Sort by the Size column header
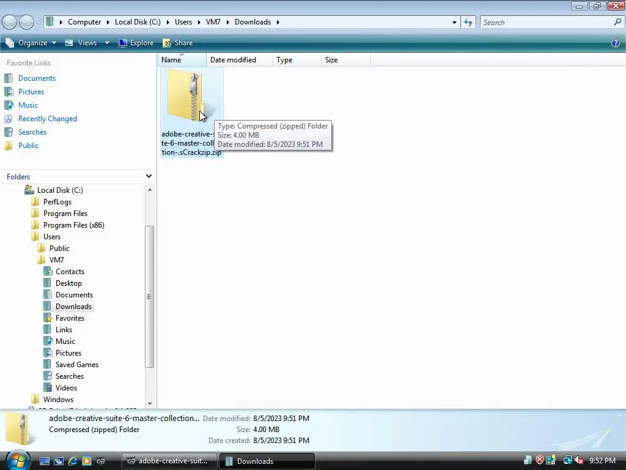Screen dimensions: 626x470 [x=346, y=60]
